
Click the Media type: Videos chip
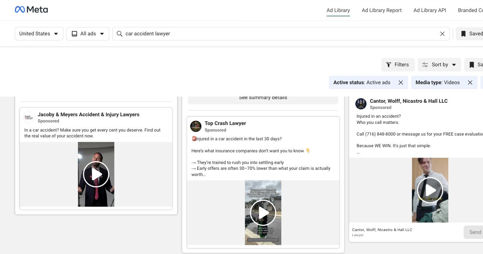(x=444, y=82)
